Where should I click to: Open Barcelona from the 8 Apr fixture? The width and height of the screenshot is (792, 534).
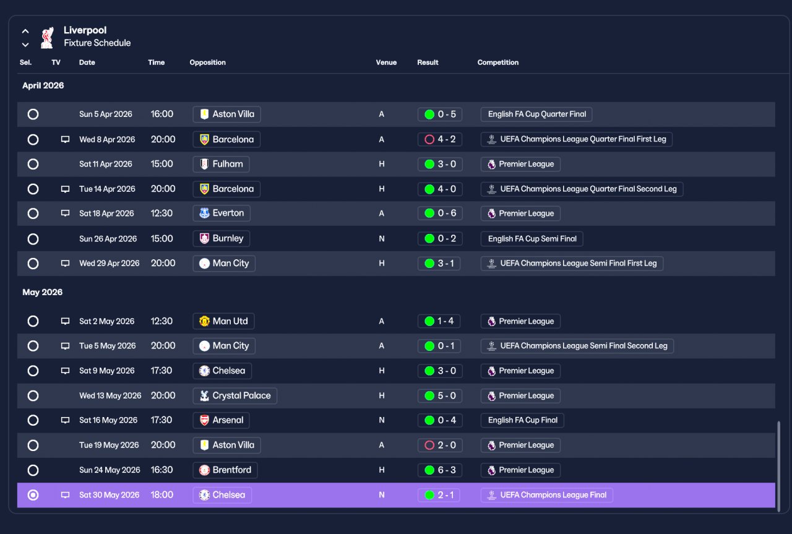coord(226,139)
